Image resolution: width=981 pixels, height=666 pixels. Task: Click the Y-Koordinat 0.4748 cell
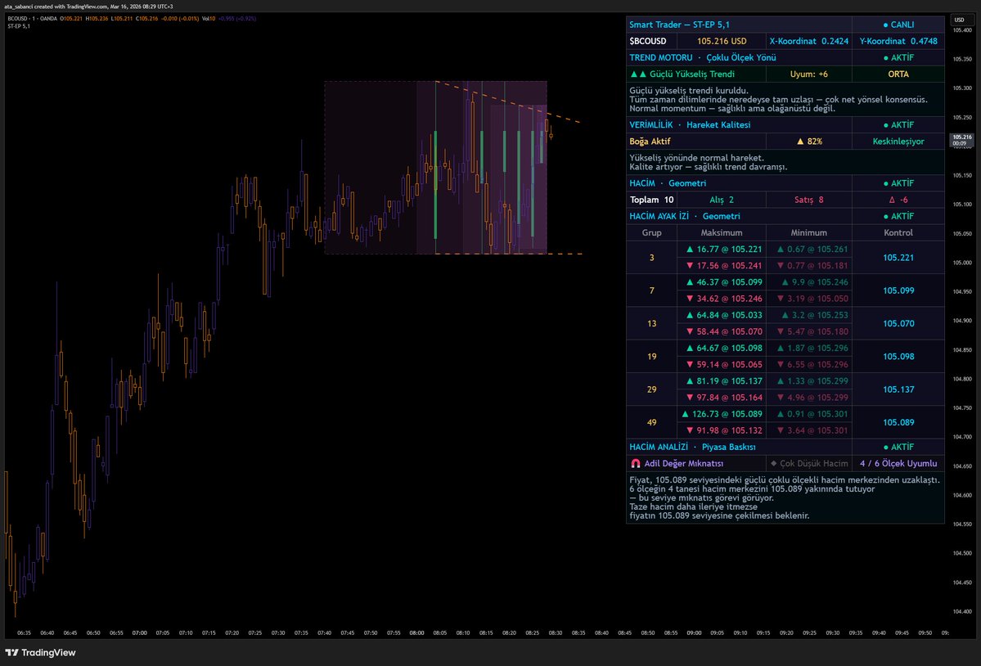[x=898, y=41]
